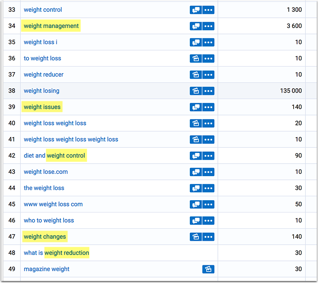Click the chat bubbles icon for weight control

196,10
